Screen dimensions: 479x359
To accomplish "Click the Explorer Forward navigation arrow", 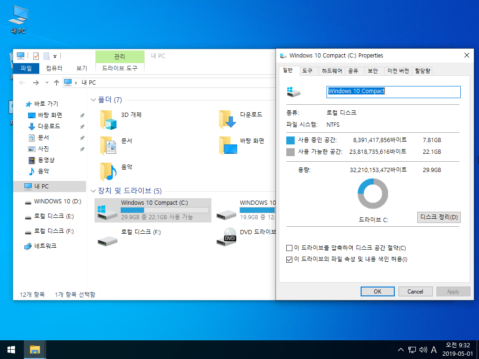I will [36, 83].
